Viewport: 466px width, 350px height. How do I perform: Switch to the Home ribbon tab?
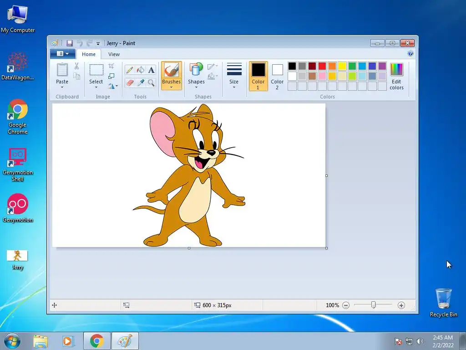pyautogui.click(x=89, y=54)
